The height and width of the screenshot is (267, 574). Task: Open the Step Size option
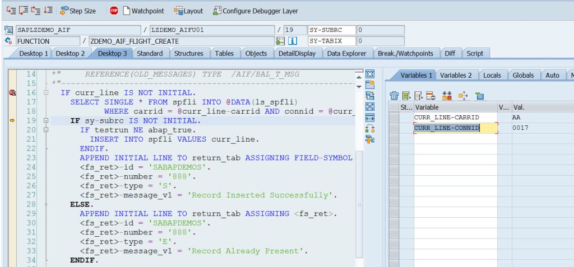point(78,11)
